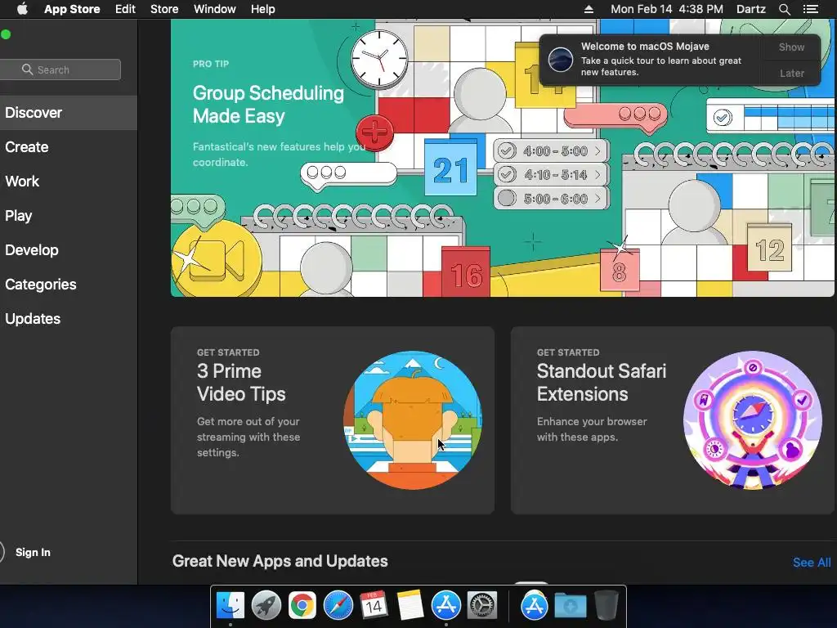
Task: Click the macOS Mojave notification icon
Action: [x=561, y=59]
